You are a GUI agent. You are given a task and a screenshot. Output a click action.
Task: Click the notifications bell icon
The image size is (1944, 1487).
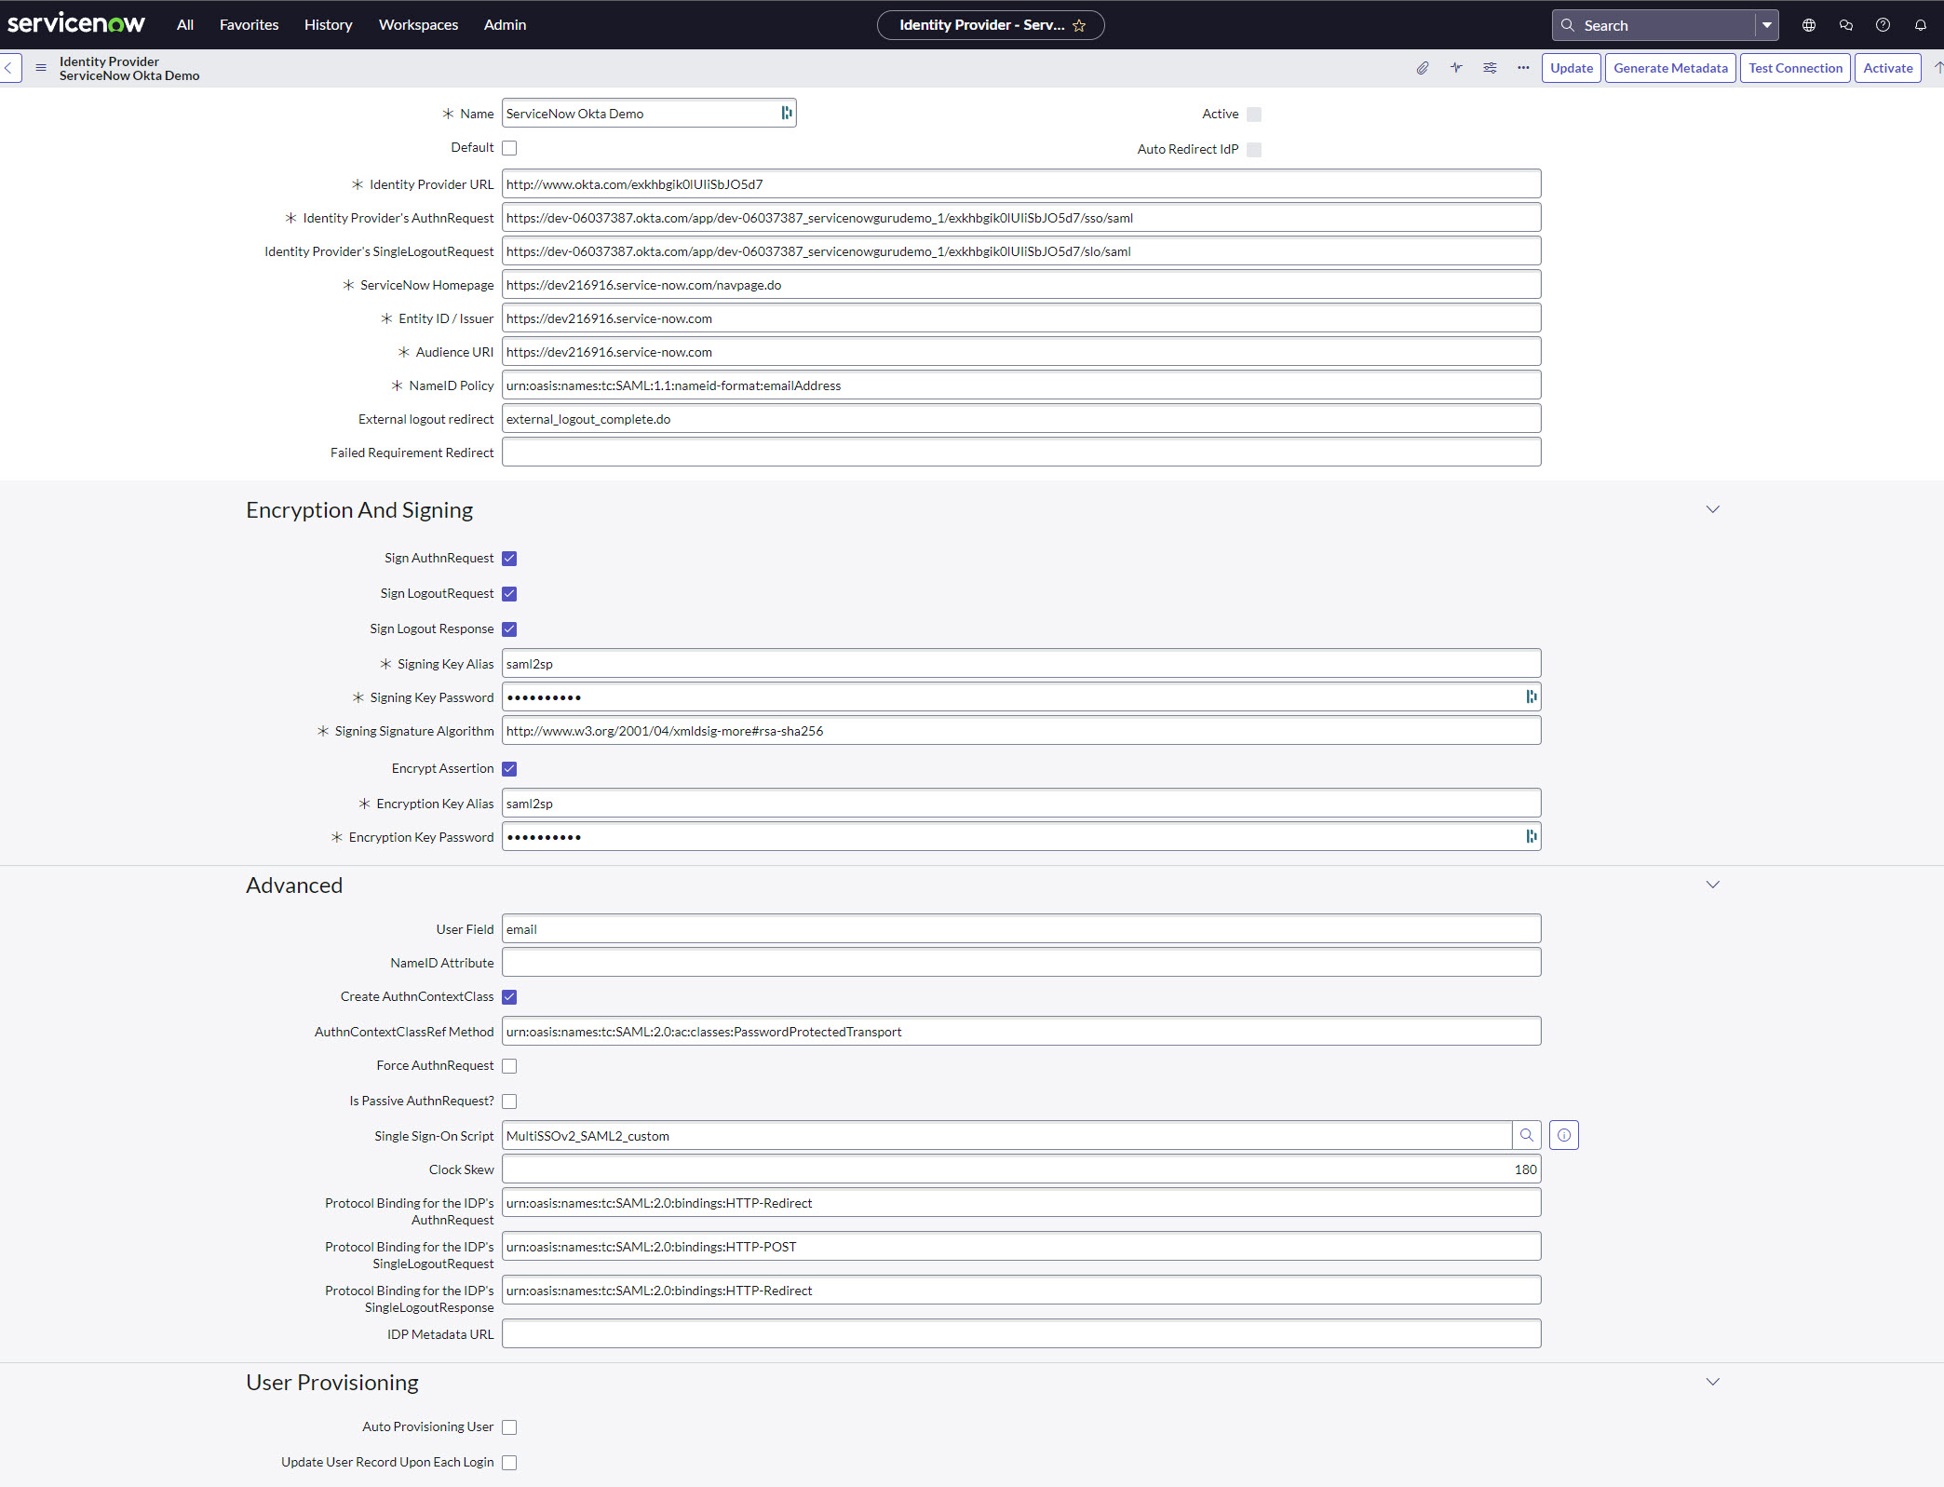click(1920, 25)
